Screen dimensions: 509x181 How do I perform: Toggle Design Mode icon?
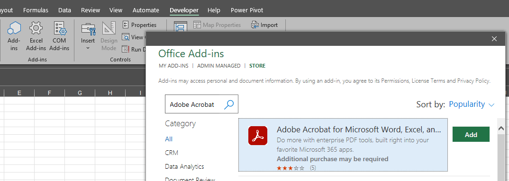tap(109, 28)
